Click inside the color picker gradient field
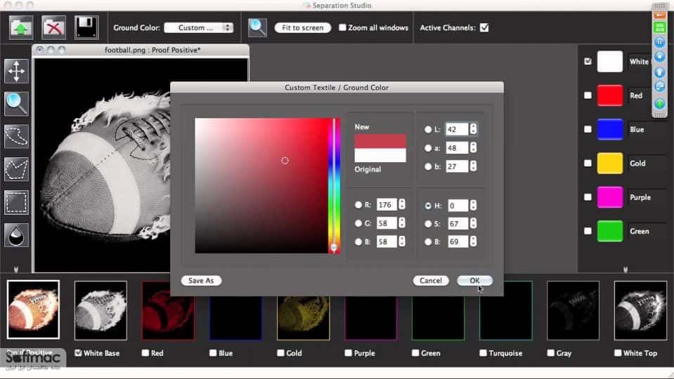The width and height of the screenshot is (674, 379). tap(261, 185)
